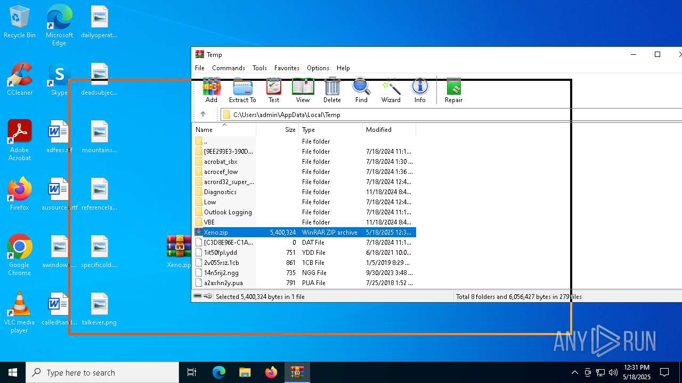Click the Skype desktop shortcut
The image size is (682, 383).
tap(59, 79)
